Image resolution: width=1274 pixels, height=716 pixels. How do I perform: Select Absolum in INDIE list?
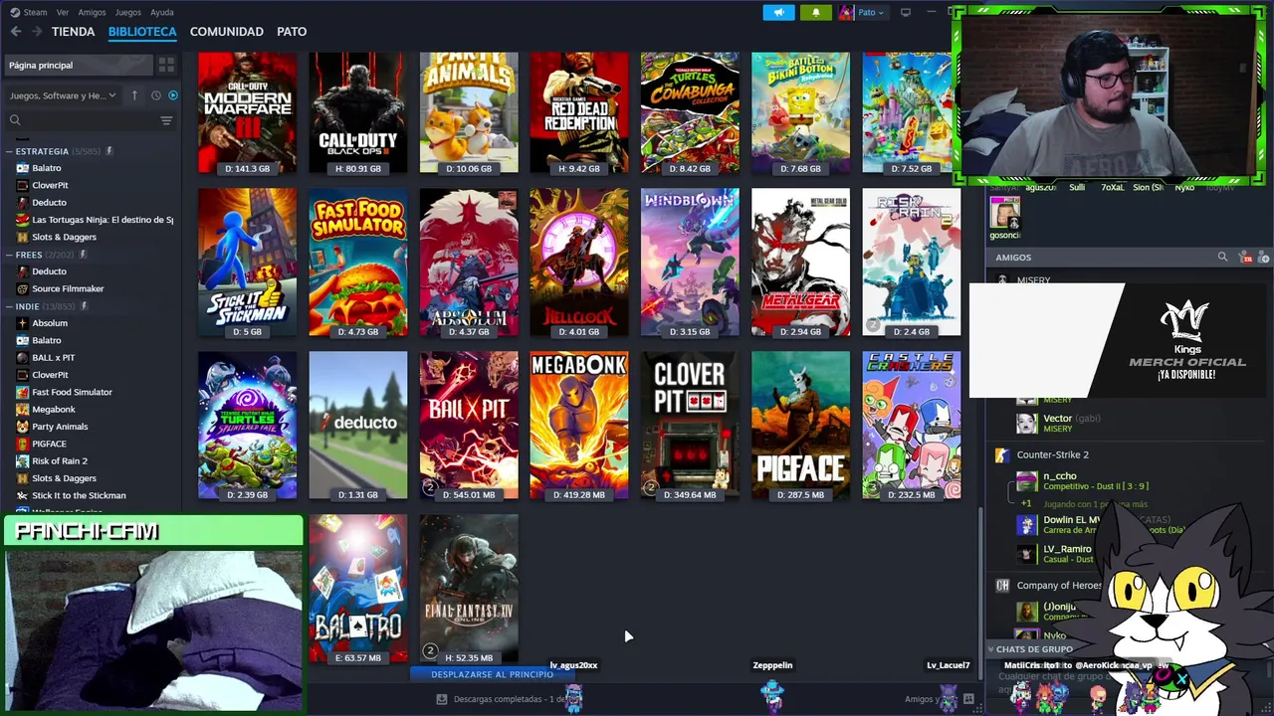point(50,323)
